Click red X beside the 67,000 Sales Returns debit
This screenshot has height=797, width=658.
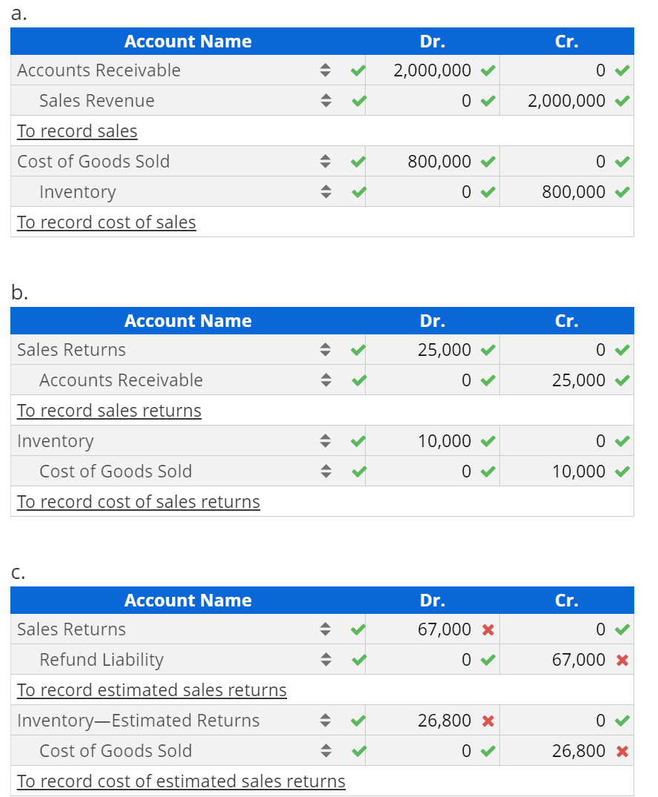487,629
